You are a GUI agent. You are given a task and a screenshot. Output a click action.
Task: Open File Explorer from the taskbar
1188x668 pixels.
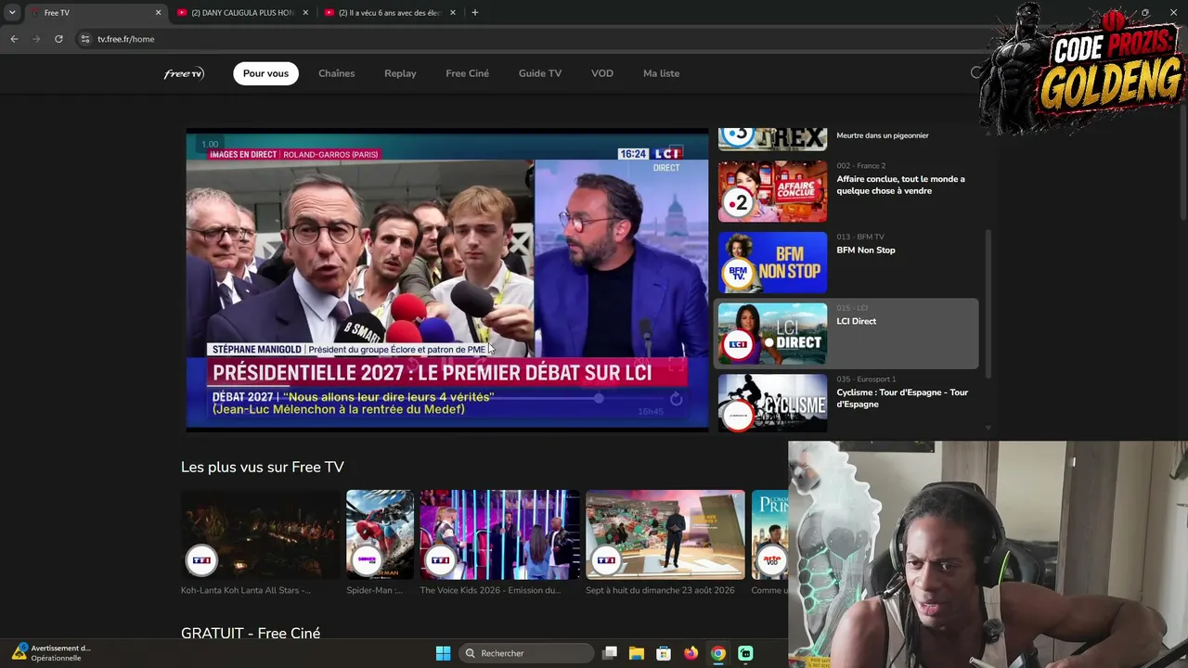[637, 653]
